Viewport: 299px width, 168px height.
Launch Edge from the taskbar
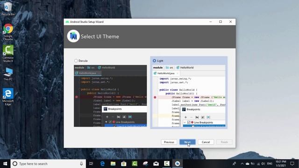(x=102, y=164)
